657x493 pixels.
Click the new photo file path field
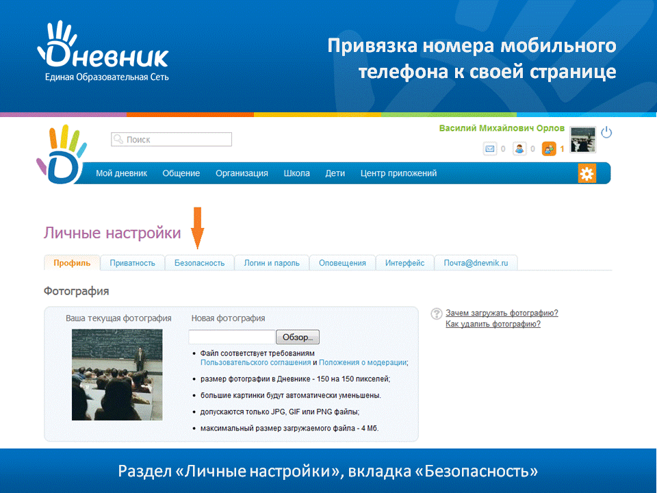[232, 337]
